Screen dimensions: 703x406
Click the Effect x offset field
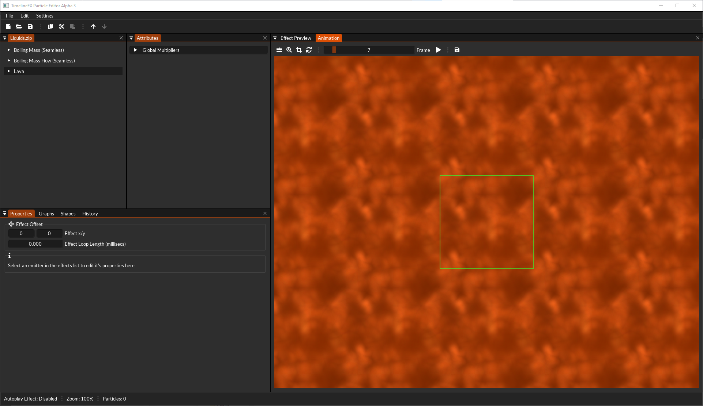[21, 233]
